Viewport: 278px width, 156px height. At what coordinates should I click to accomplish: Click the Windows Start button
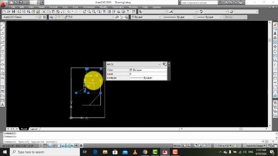point(5,152)
